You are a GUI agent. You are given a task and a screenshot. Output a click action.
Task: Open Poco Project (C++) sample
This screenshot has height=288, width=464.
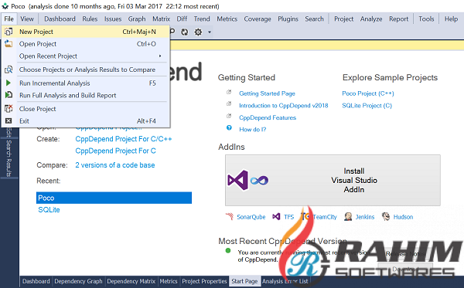coord(368,93)
